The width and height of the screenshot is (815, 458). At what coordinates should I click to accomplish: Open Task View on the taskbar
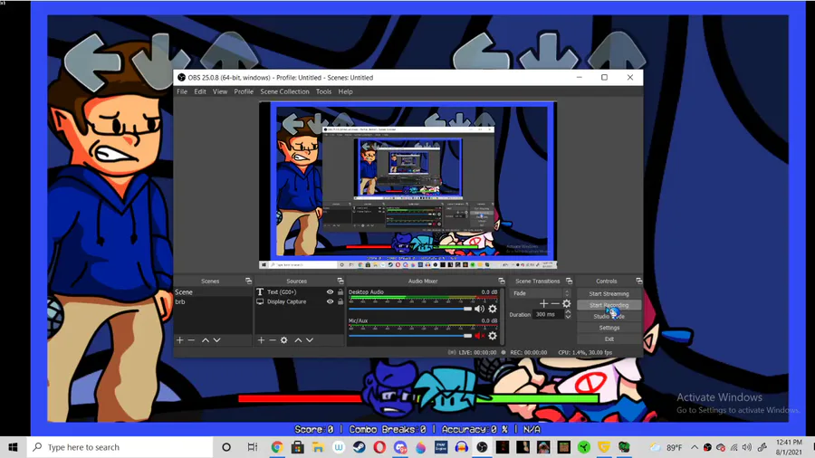(252, 447)
